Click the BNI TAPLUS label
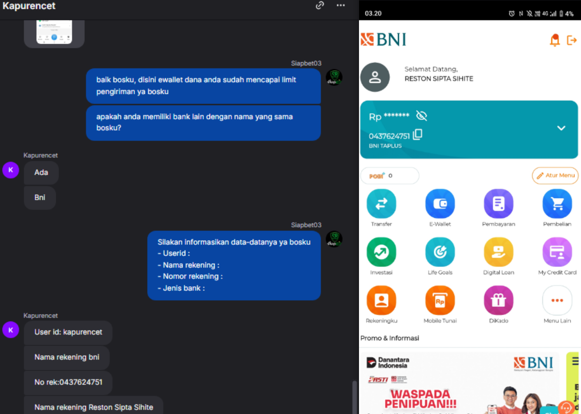581x414 pixels. coord(385,146)
